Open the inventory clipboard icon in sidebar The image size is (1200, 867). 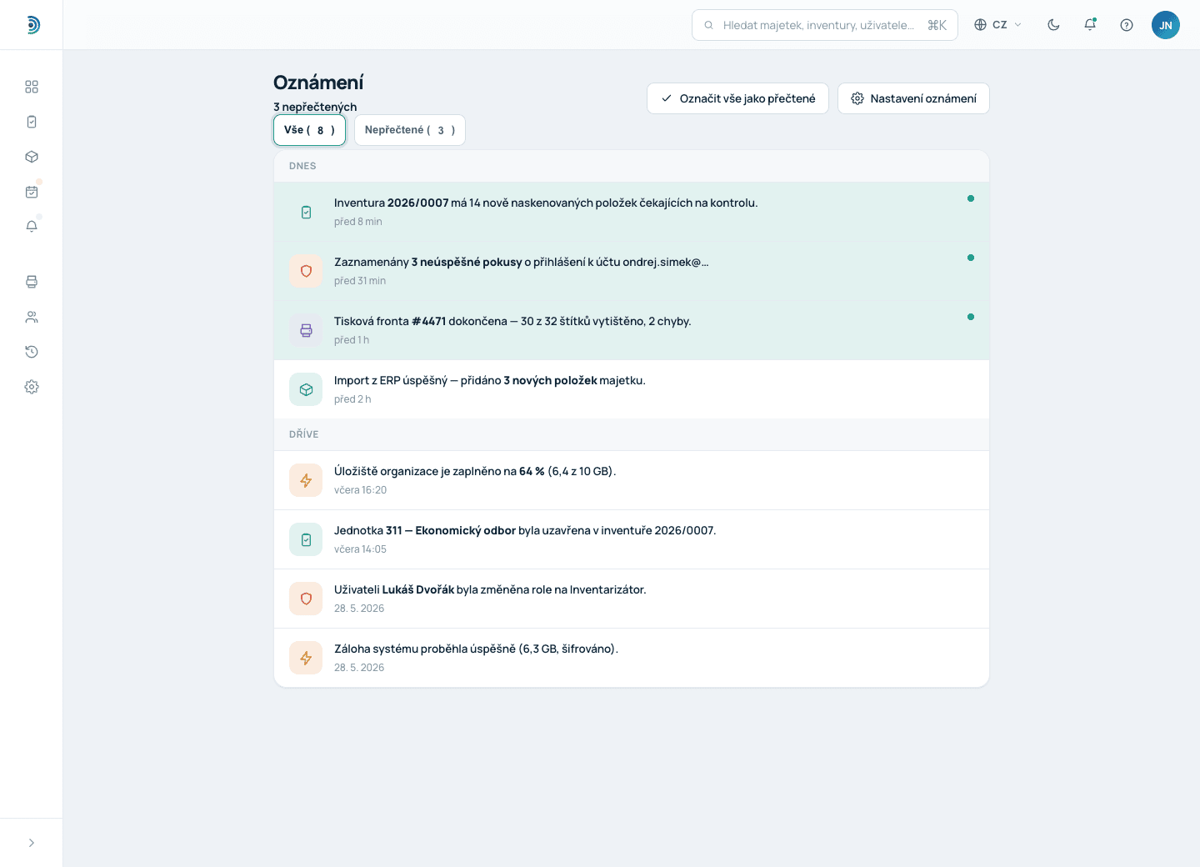[32, 122]
